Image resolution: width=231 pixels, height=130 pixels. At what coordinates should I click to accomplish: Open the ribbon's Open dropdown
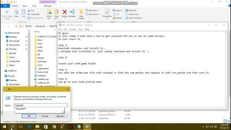pyautogui.click(x=118, y=10)
